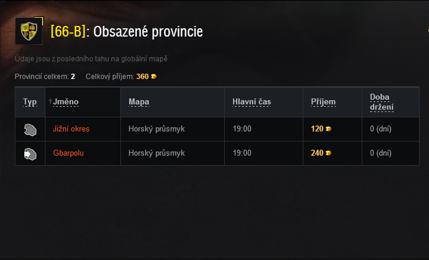Sort the table by Typ column
This screenshot has width=429, height=260.
(30, 102)
